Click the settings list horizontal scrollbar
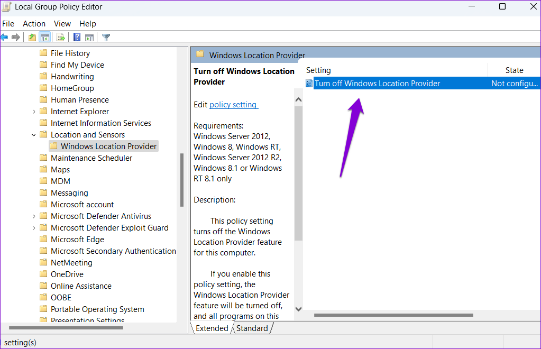 [x=393, y=315]
